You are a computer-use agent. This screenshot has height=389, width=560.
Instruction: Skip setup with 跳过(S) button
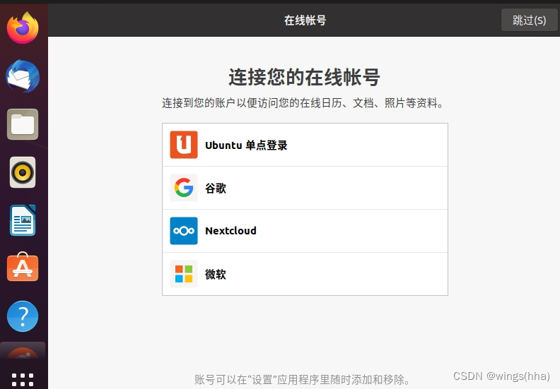pyautogui.click(x=530, y=20)
